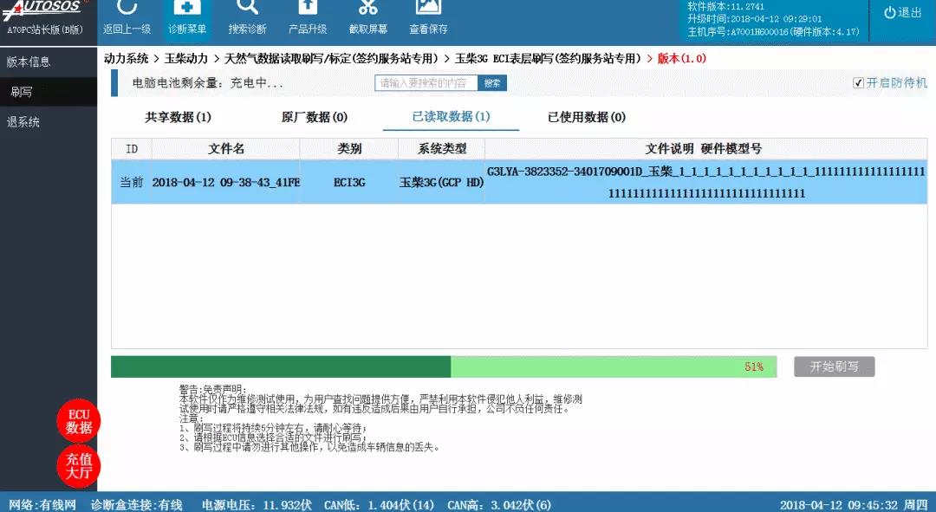This screenshot has height=512, width=936.
Task: Click the ID column header
Action: [x=132, y=149]
